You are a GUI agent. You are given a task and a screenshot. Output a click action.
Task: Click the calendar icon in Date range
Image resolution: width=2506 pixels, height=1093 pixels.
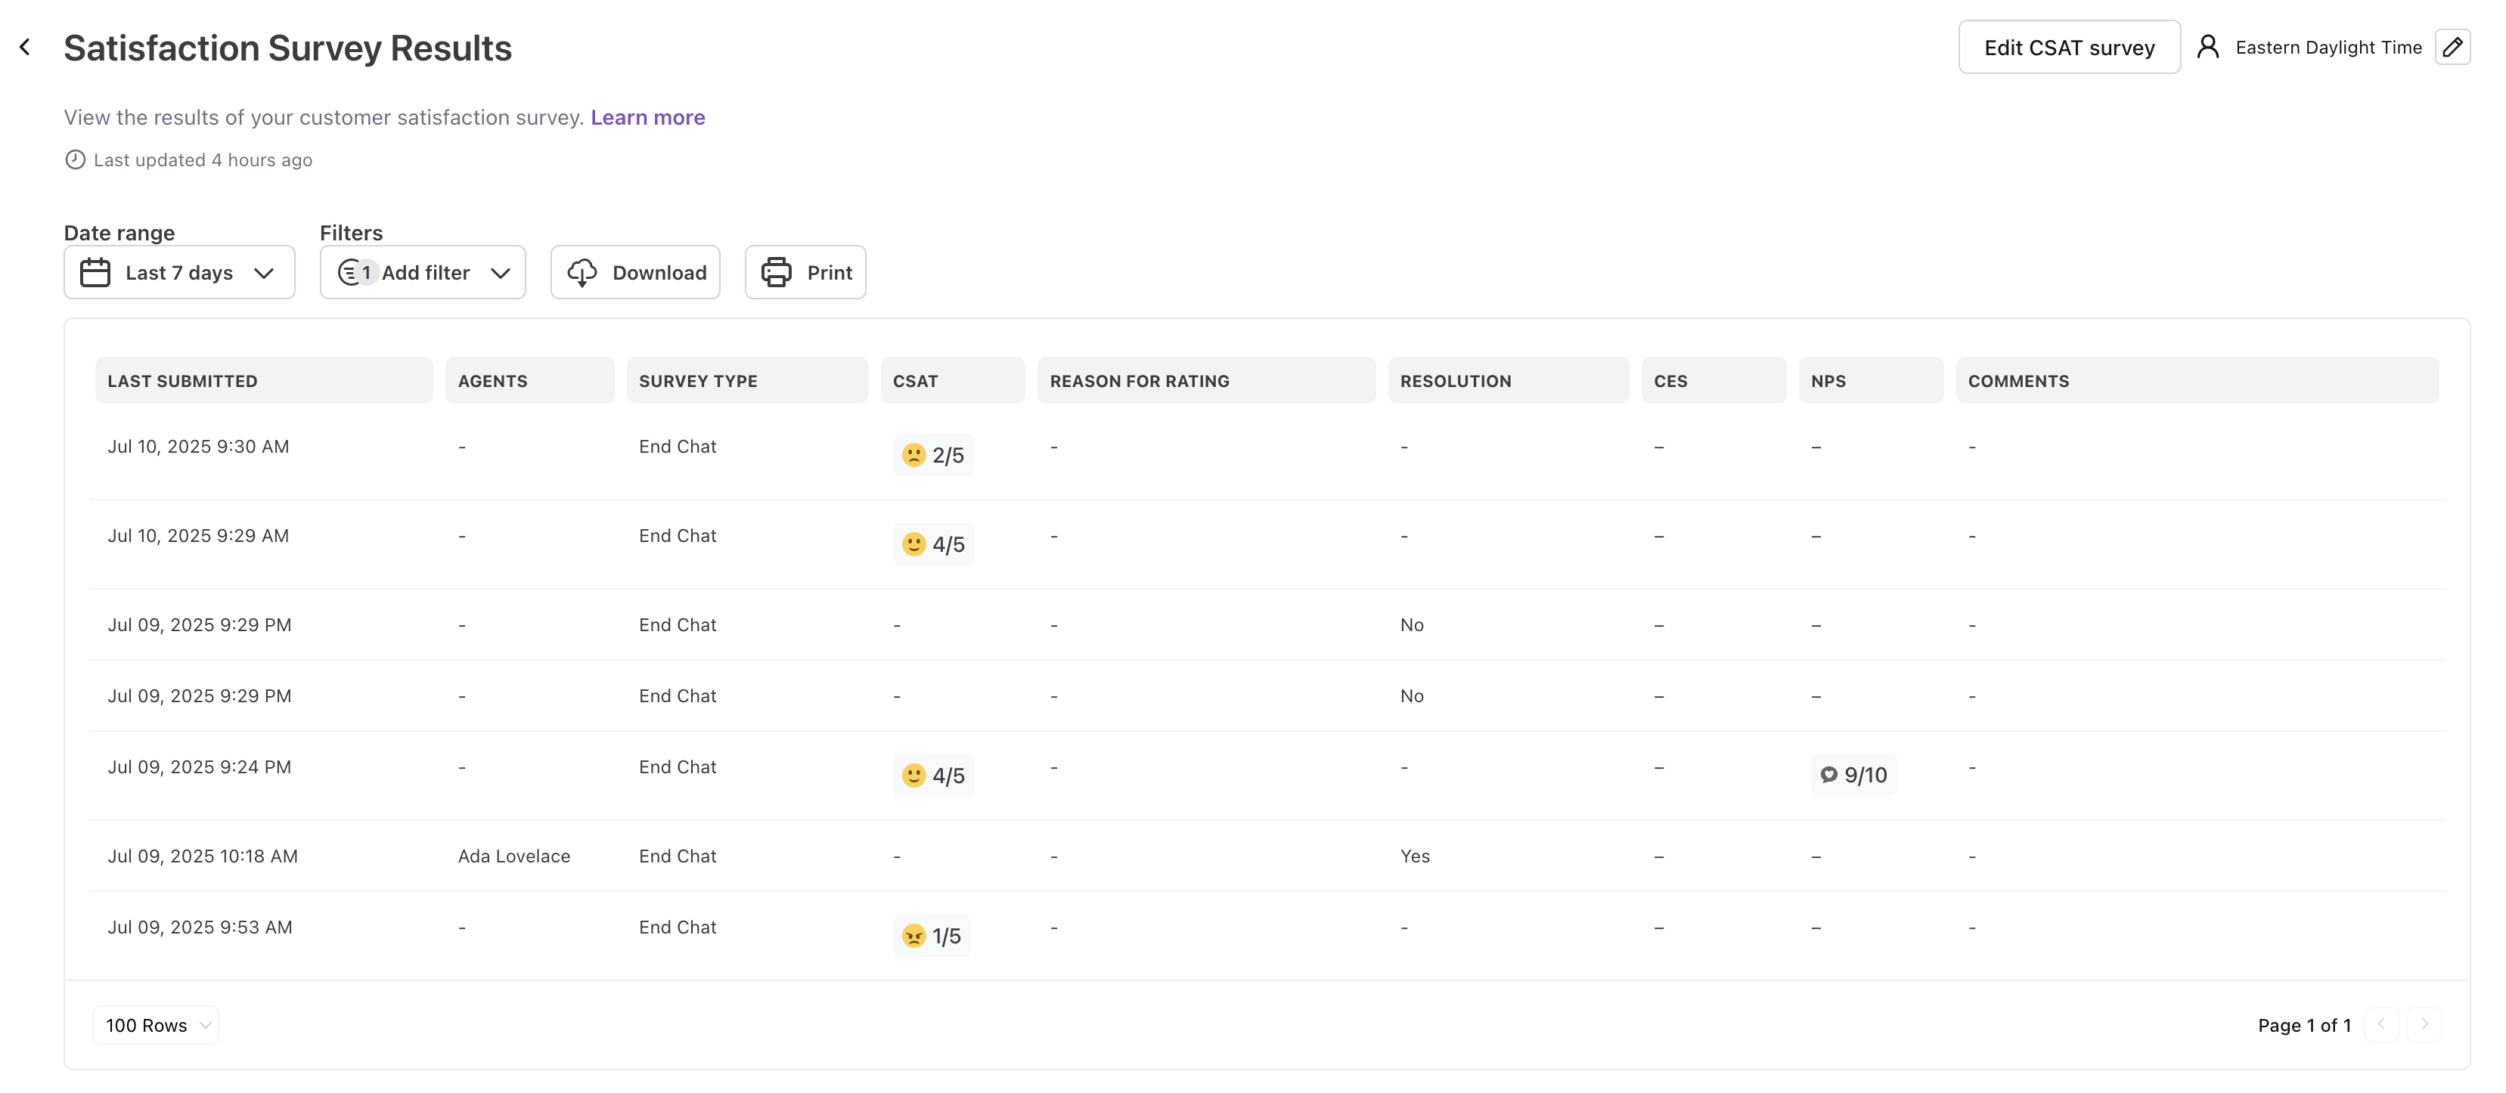tap(95, 272)
